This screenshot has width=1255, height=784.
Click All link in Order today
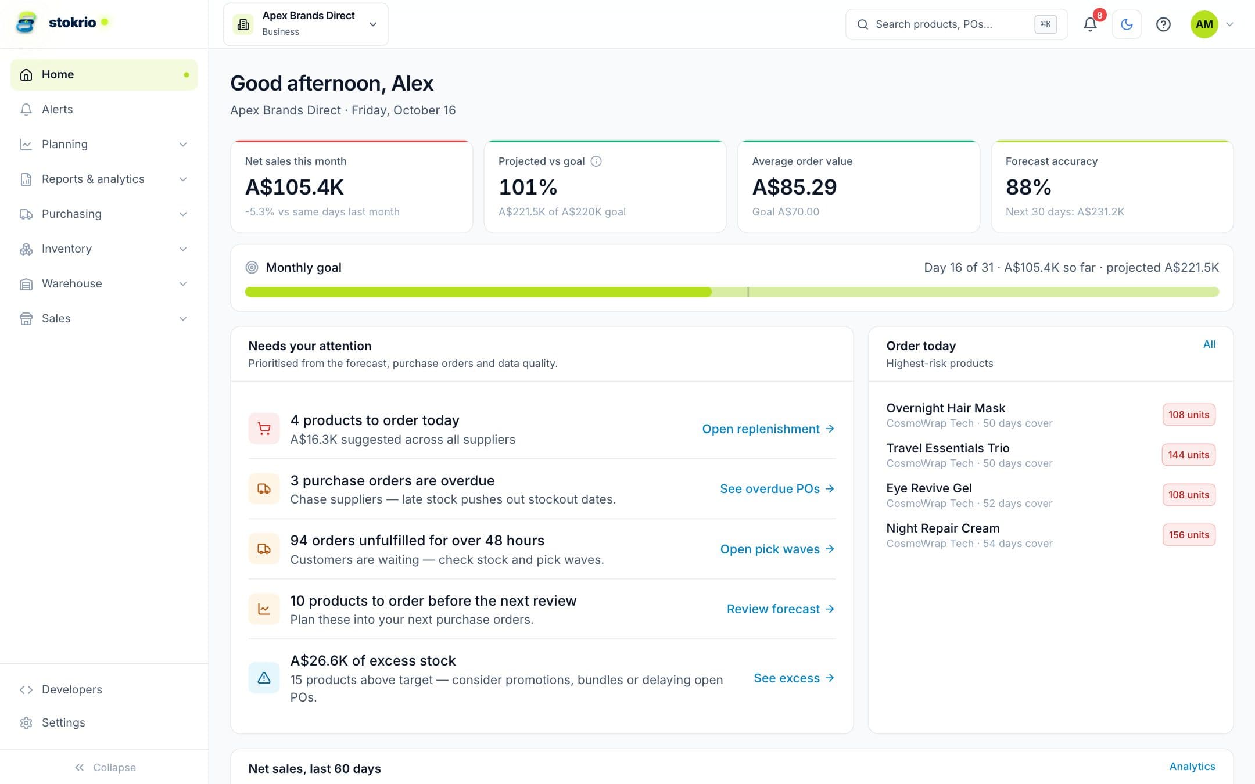click(x=1209, y=344)
